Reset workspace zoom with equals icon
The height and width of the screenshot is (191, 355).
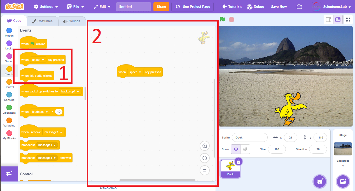(205, 170)
